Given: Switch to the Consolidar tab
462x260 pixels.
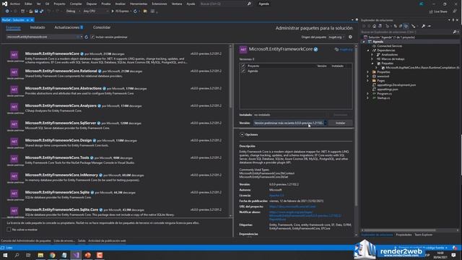Looking at the screenshot, I should 102,27.
